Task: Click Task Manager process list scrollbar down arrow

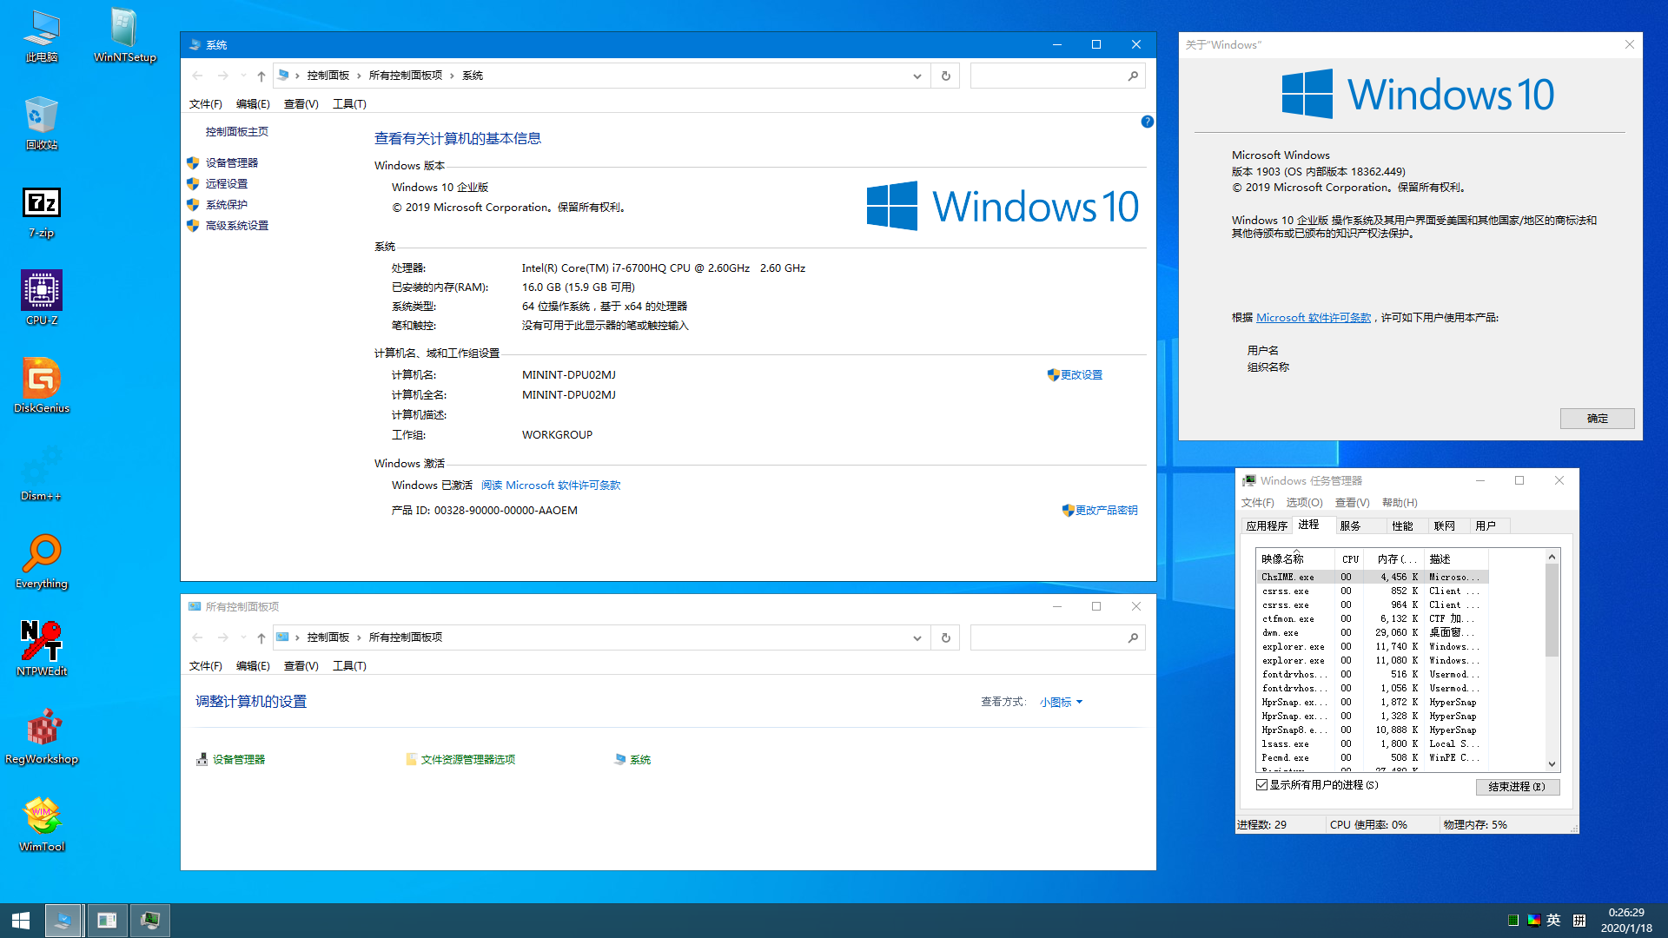Action: [x=1552, y=764]
